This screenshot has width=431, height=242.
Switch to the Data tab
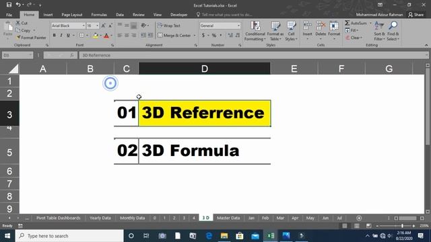tap(120, 15)
